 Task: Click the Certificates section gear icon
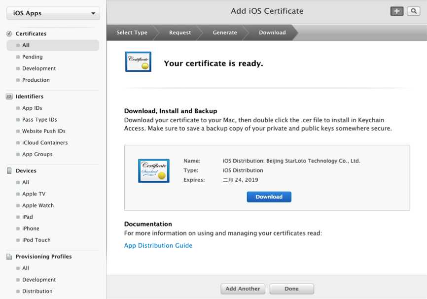[9, 33]
